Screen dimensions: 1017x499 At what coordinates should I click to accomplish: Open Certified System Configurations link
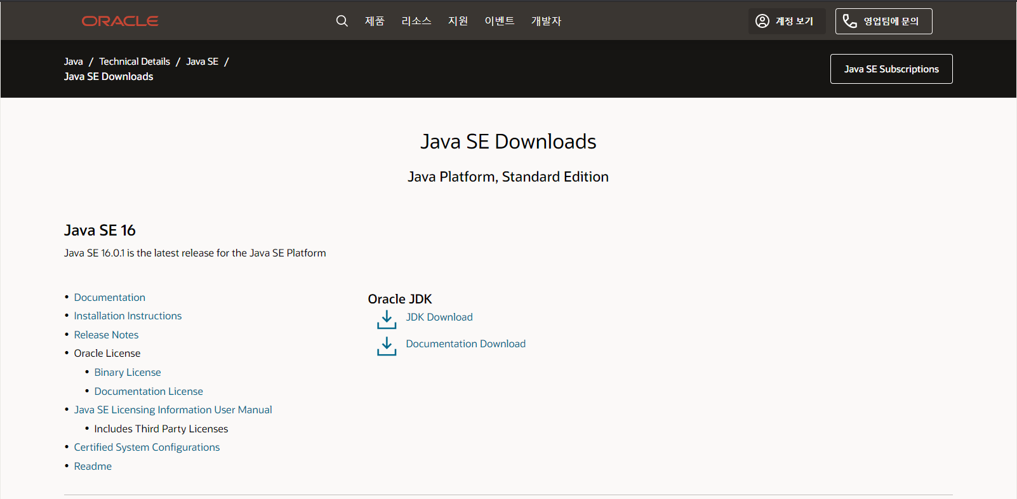click(x=147, y=447)
